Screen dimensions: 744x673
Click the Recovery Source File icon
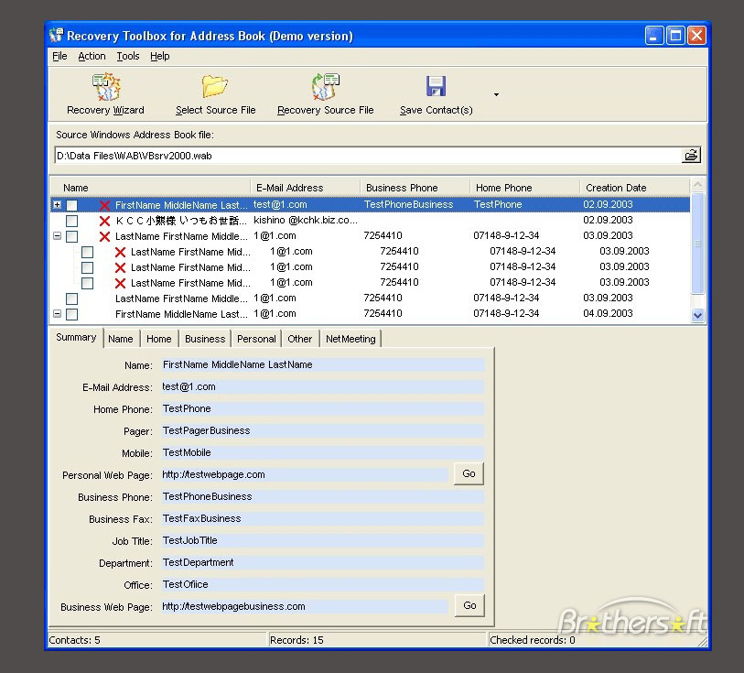326,86
